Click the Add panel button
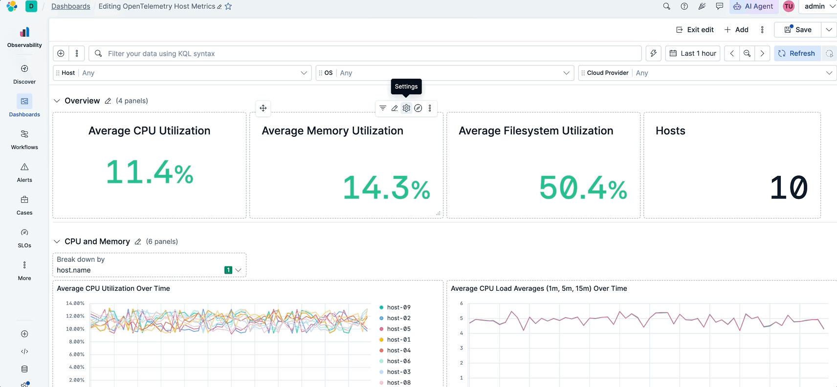837x387 pixels. pos(736,30)
